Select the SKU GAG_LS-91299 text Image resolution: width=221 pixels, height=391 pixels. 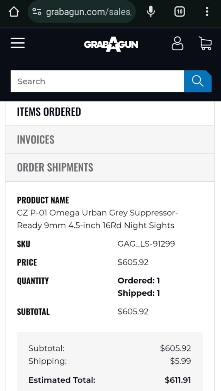(x=146, y=244)
